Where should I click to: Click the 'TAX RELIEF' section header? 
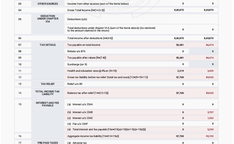pyautogui.click(x=48, y=84)
